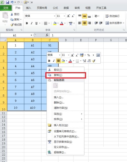Toggle Bold in the ribbon font group
The width and height of the screenshot is (127, 162).
click(27, 23)
